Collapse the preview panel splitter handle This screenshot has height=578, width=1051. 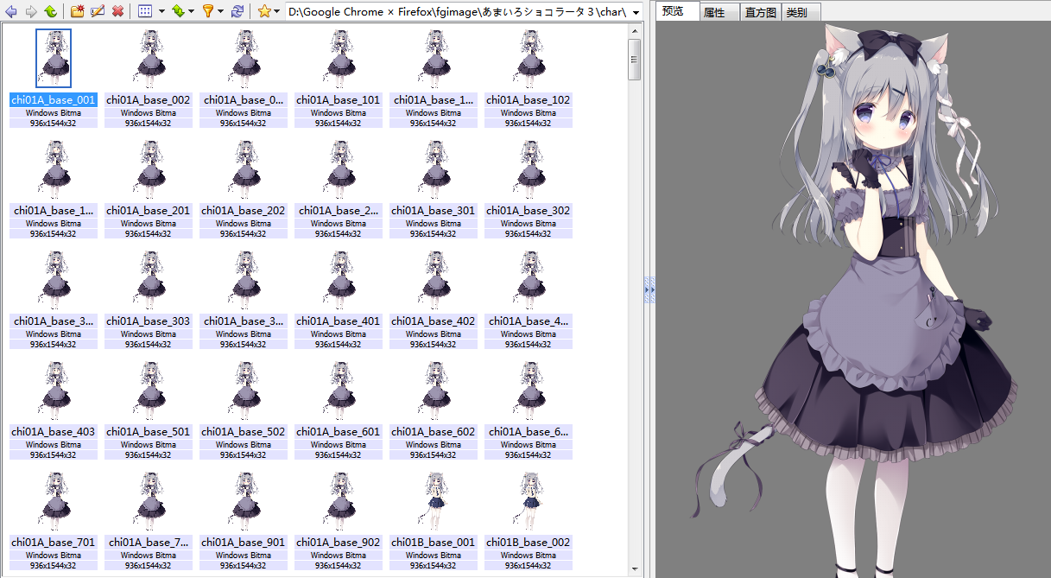point(649,289)
